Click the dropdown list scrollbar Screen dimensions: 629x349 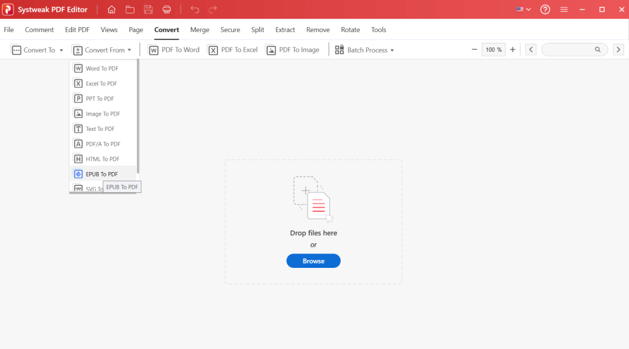tap(138, 116)
